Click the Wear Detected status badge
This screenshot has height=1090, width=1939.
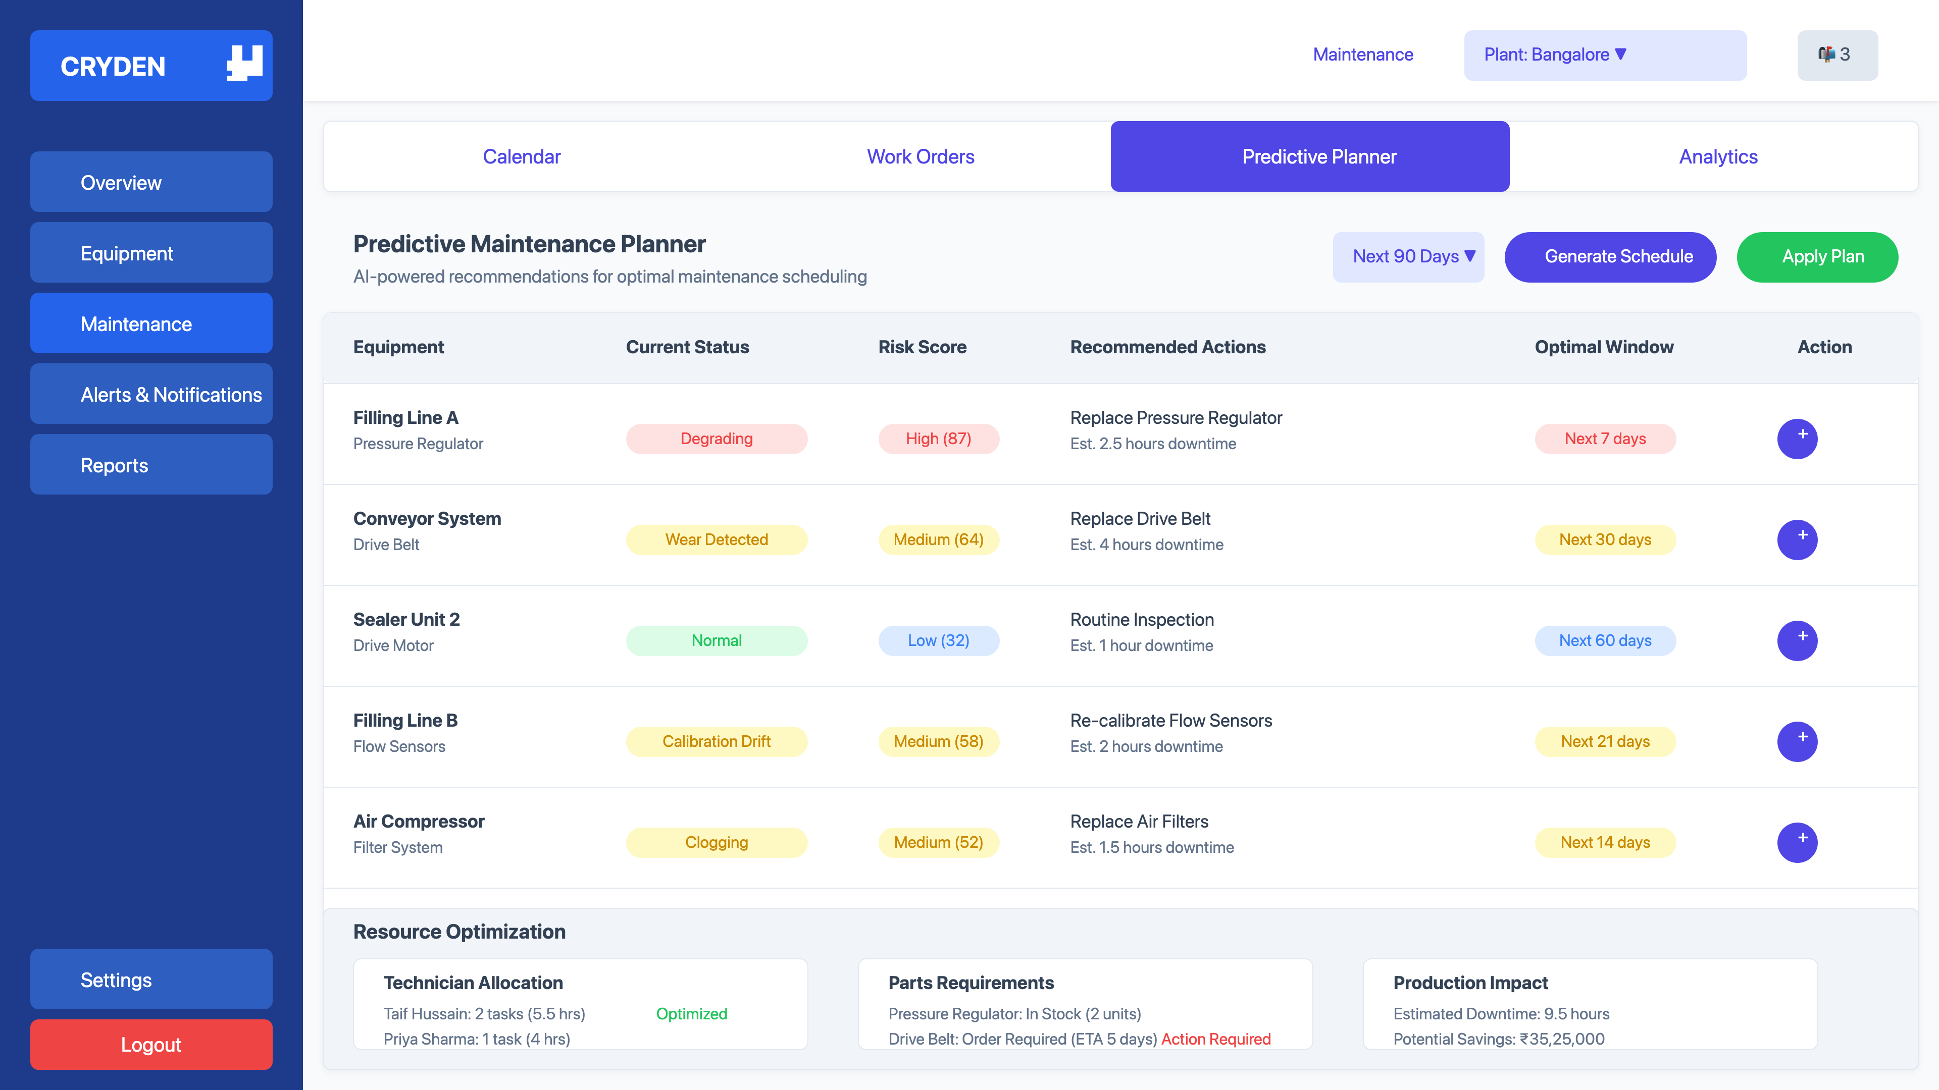click(717, 539)
